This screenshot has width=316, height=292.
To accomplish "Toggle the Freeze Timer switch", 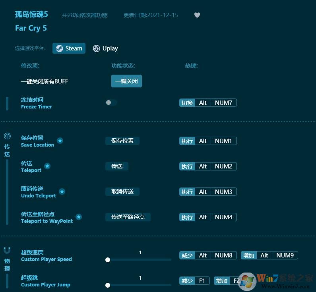I will click(x=111, y=103).
